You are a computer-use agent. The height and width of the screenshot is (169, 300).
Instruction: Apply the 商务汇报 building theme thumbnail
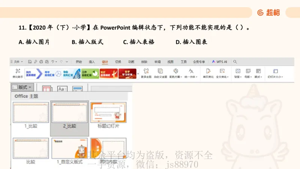pyautogui.click(x=71, y=74)
